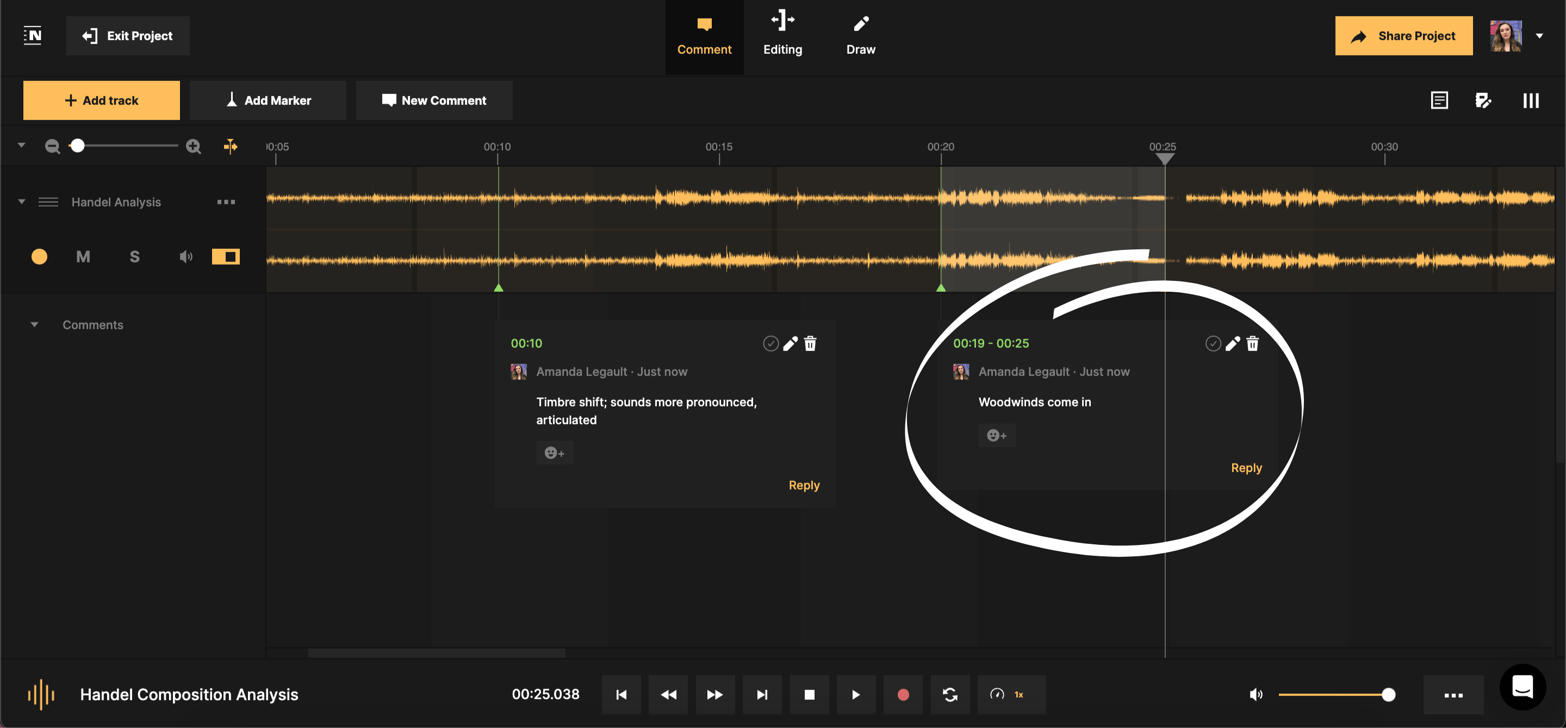Viewport: 1566px width, 728px height.
Task: Click the Add track button
Action: click(x=101, y=100)
